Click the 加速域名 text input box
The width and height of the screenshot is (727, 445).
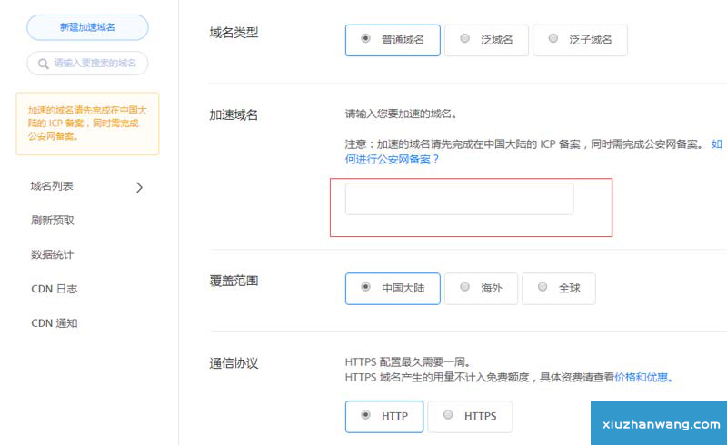point(459,199)
